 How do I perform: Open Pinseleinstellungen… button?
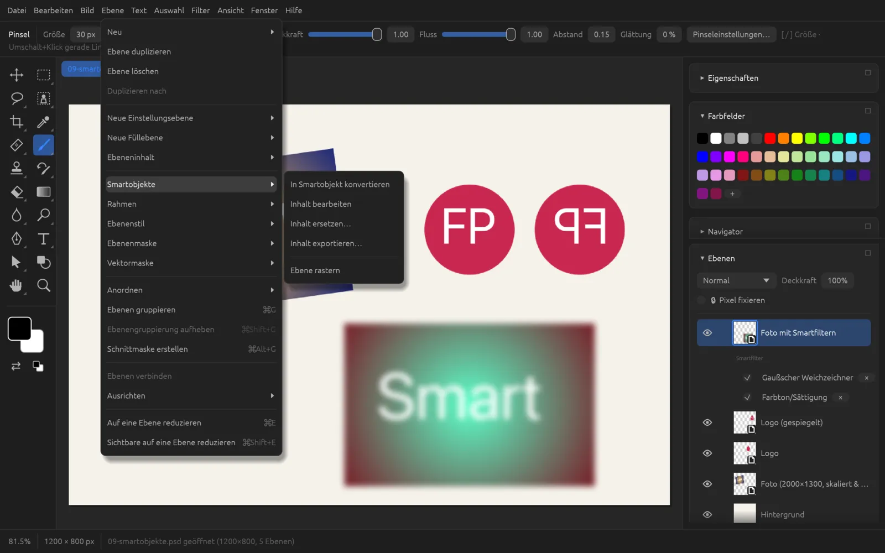[x=731, y=34]
